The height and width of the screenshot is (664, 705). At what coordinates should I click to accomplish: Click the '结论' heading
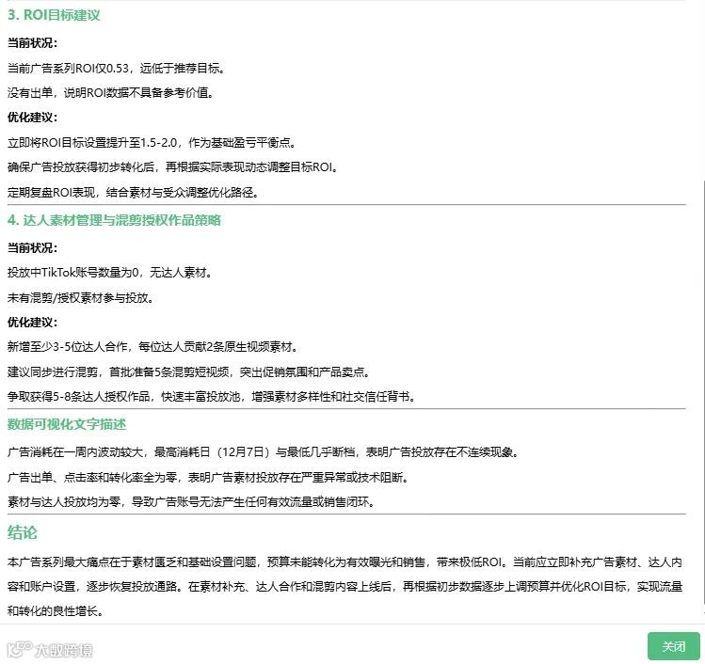coord(22,533)
